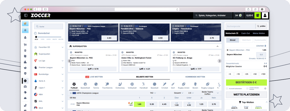The image size is (290, 111).
Task: Open the Gesamt market dropdown
Action: [179, 93]
